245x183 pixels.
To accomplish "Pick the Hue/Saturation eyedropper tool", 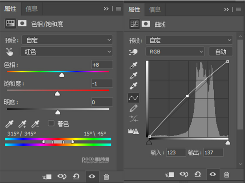I will point(9,124).
